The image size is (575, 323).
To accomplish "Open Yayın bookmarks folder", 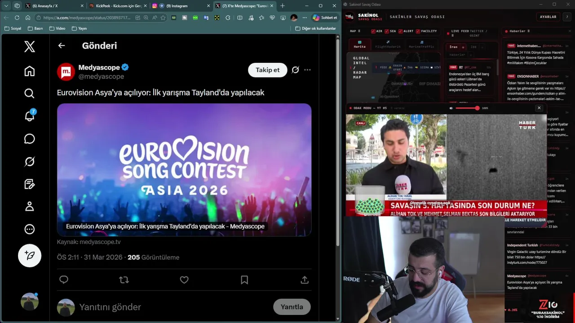I will point(79,28).
